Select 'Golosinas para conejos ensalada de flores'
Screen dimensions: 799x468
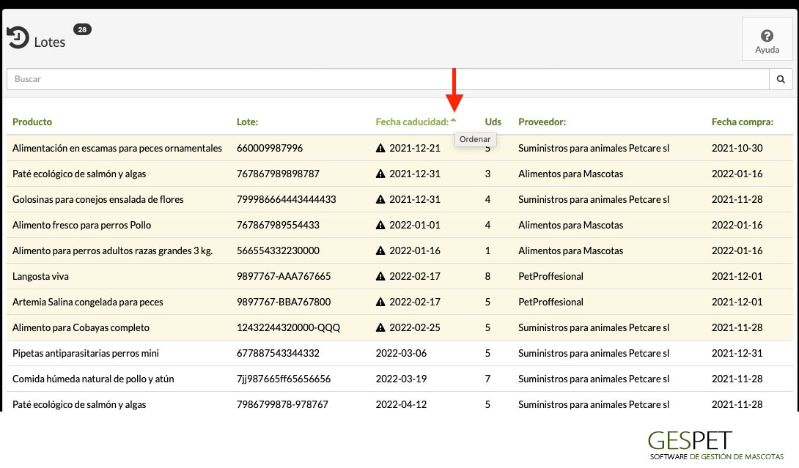pos(97,199)
